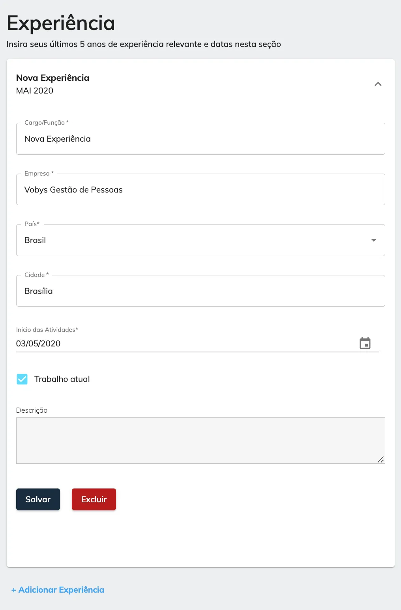Open the País dropdown showing Brasil
This screenshot has width=401, height=610.
tap(200, 240)
